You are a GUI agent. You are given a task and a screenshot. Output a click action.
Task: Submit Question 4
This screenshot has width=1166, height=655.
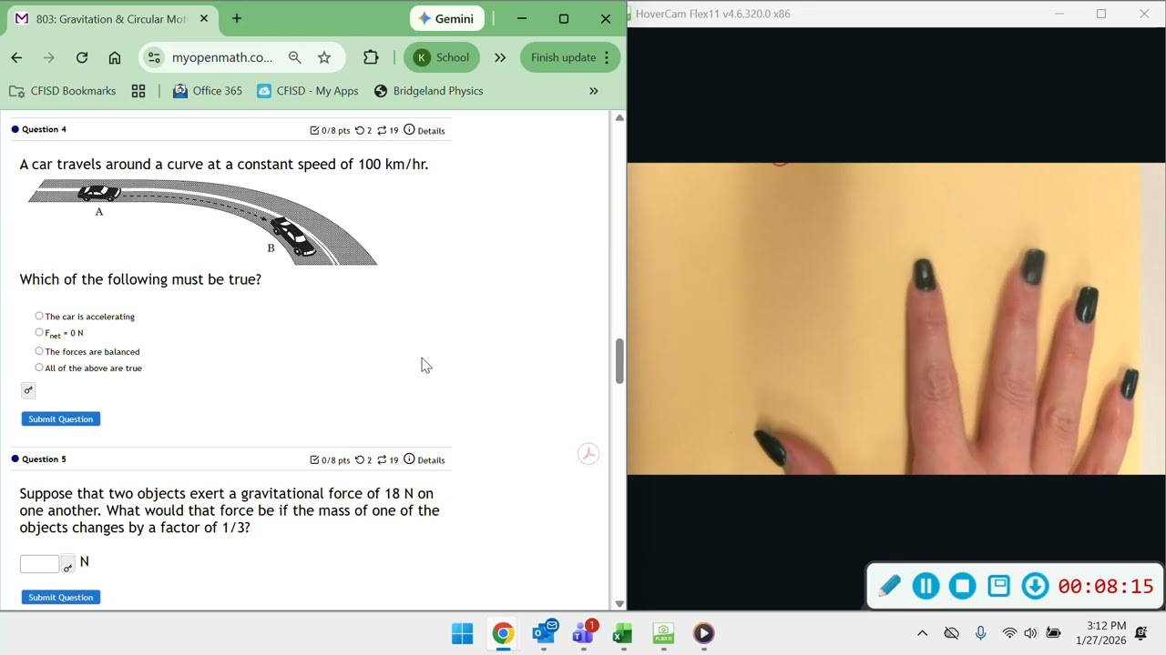click(x=61, y=419)
